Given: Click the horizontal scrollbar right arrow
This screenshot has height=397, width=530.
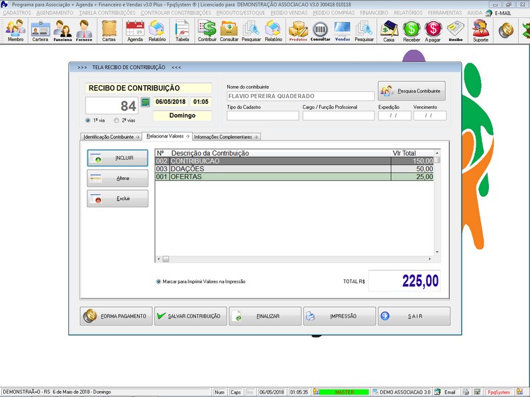Looking at the screenshot, I should pos(429,259).
